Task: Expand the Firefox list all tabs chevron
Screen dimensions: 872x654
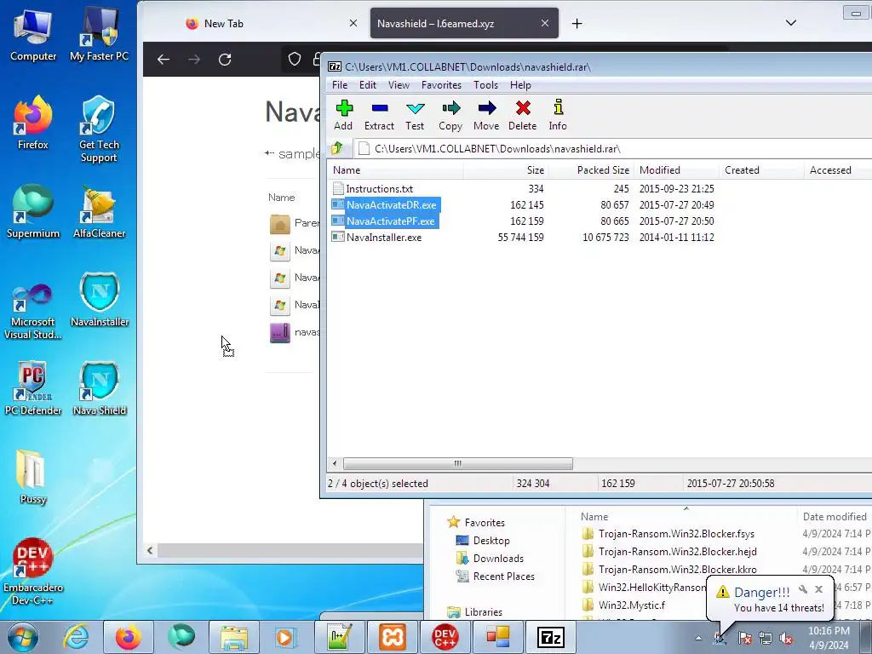Action: click(x=791, y=23)
